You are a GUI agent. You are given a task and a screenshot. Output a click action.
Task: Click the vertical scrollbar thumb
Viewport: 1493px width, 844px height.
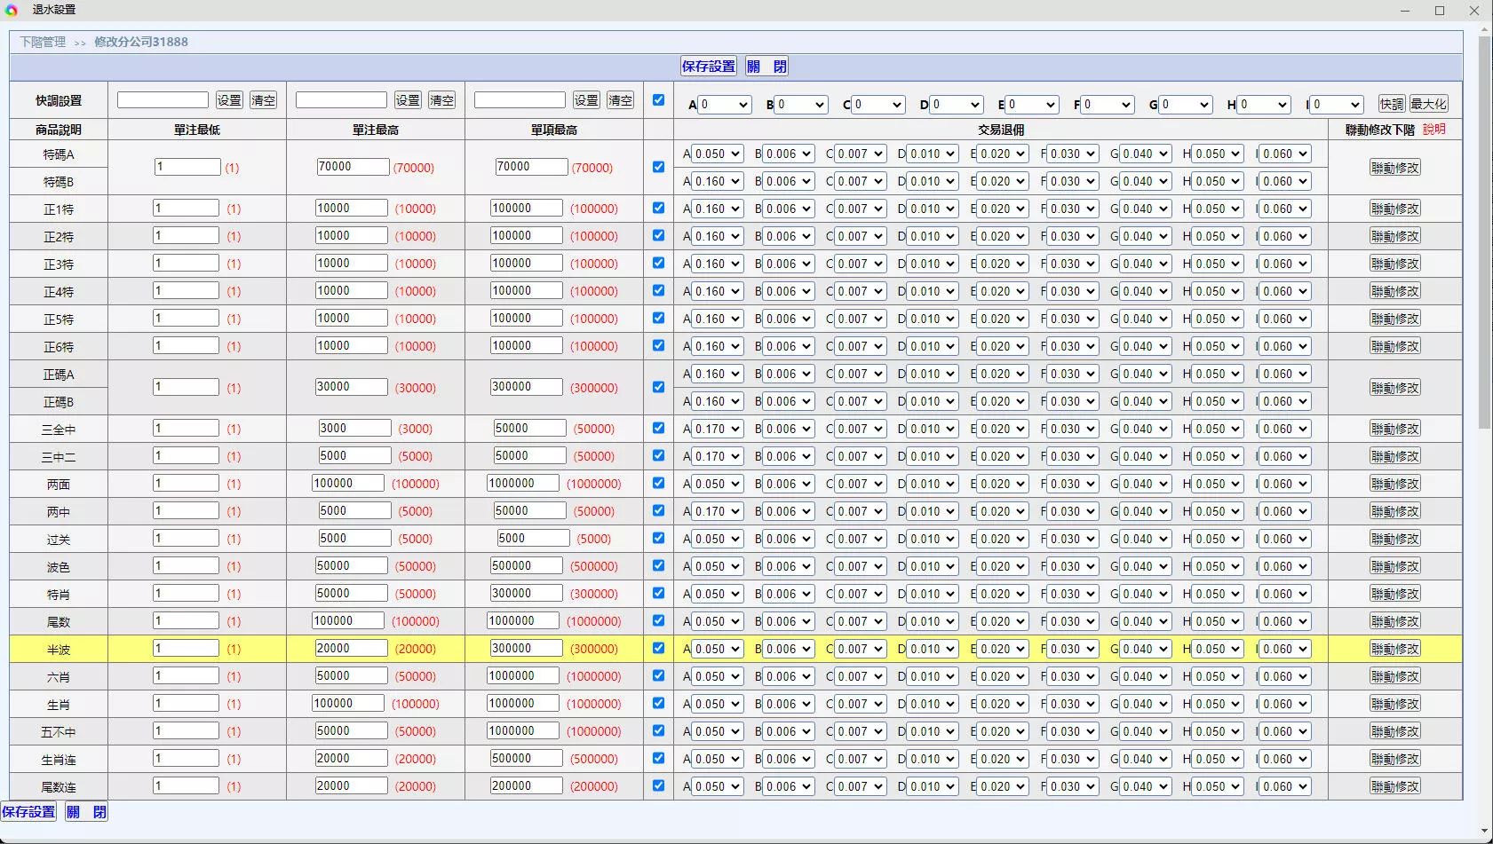coord(1485,231)
